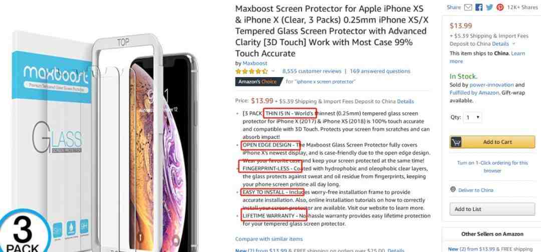Click the Add to List button
Image resolution: width=541 pixels, height=252 pixels.
(492, 209)
